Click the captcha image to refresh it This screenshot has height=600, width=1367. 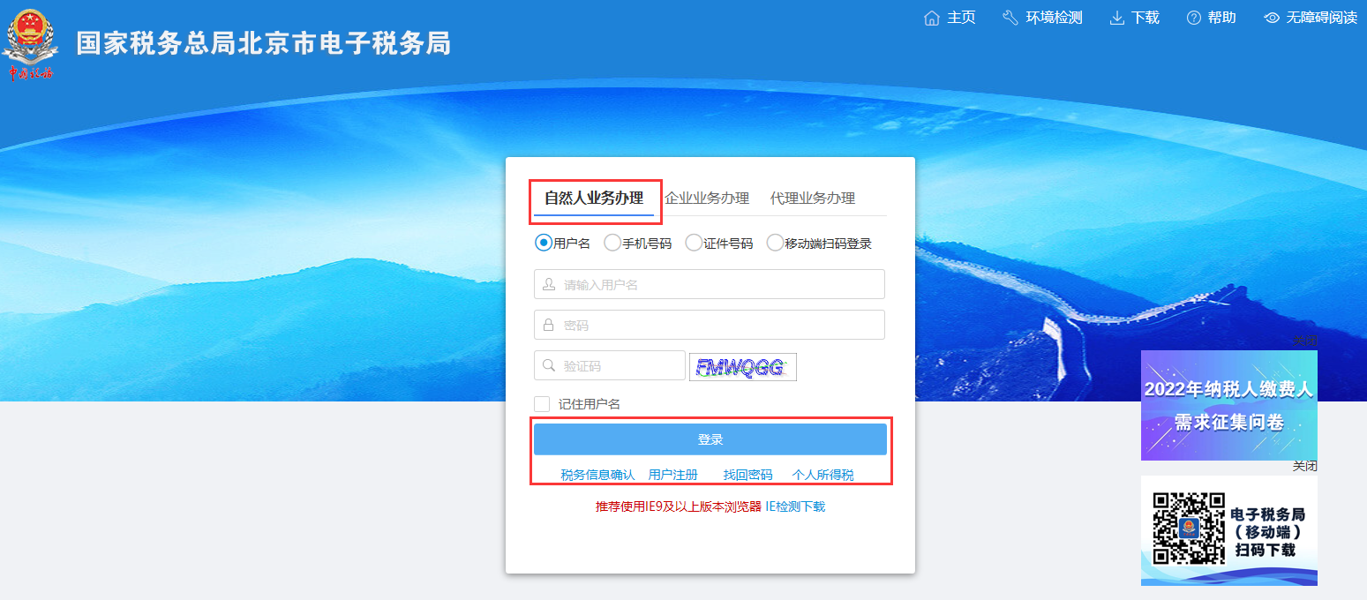pyautogui.click(x=742, y=366)
